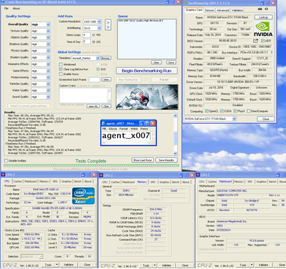This screenshot has height=269, width=286.
Task: Click the Save button under Queue
Action: (171, 62)
